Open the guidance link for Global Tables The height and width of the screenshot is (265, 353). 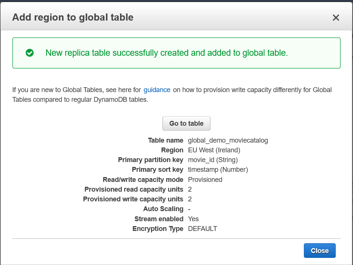157,90
